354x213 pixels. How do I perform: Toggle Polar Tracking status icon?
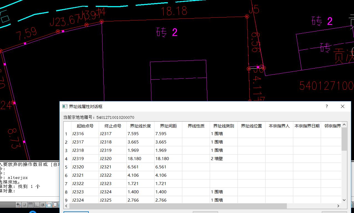point(43,205)
